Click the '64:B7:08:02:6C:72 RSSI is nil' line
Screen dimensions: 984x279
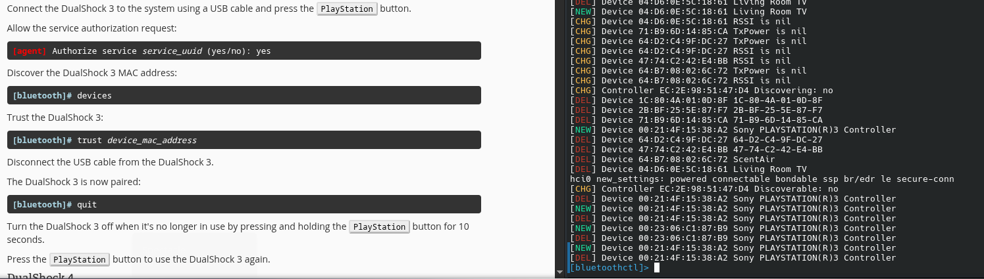tap(681, 80)
